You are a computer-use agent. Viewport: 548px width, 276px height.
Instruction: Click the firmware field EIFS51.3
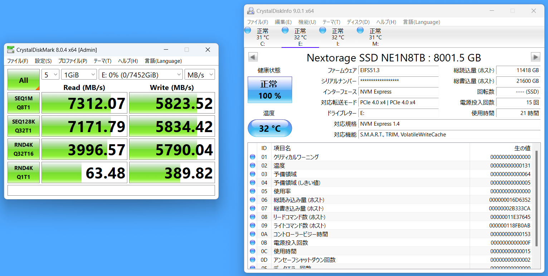[x=398, y=70]
